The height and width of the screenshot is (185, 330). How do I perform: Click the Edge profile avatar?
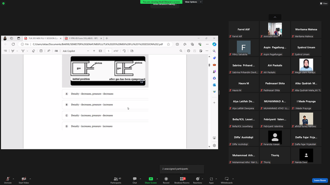tap(5, 39)
